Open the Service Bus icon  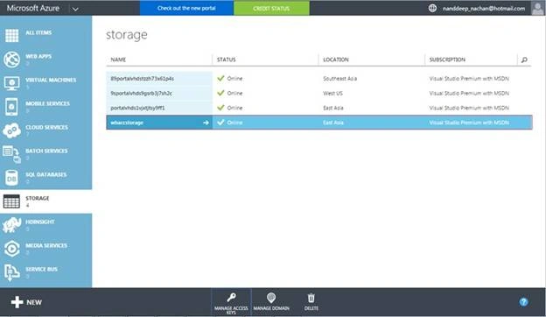click(x=12, y=272)
